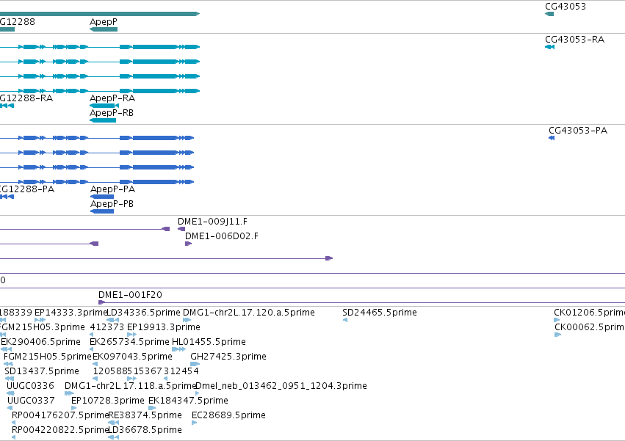Image resolution: width=625 pixels, height=441 pixels.
Task: Click the EP19913.3prime EST label
Action: 164,327
